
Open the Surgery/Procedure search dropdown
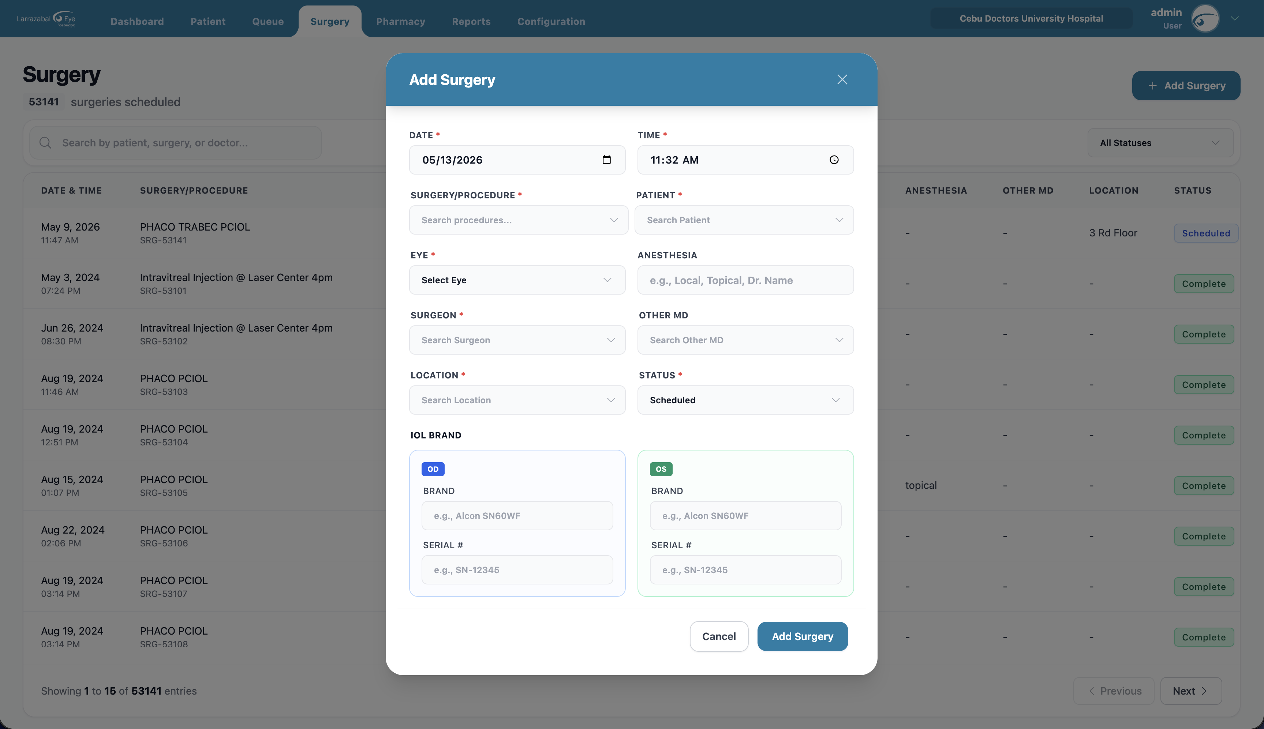519,220
